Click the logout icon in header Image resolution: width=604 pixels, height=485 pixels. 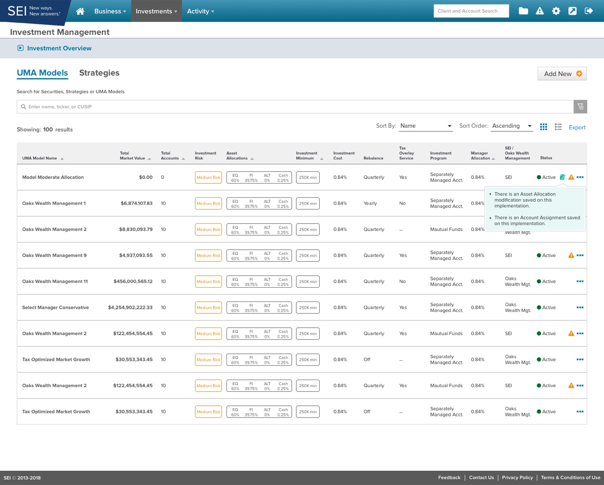(x=589, y=11)
